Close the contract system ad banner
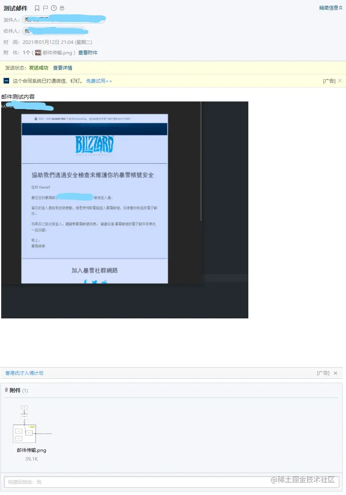 tap(340, 81)
